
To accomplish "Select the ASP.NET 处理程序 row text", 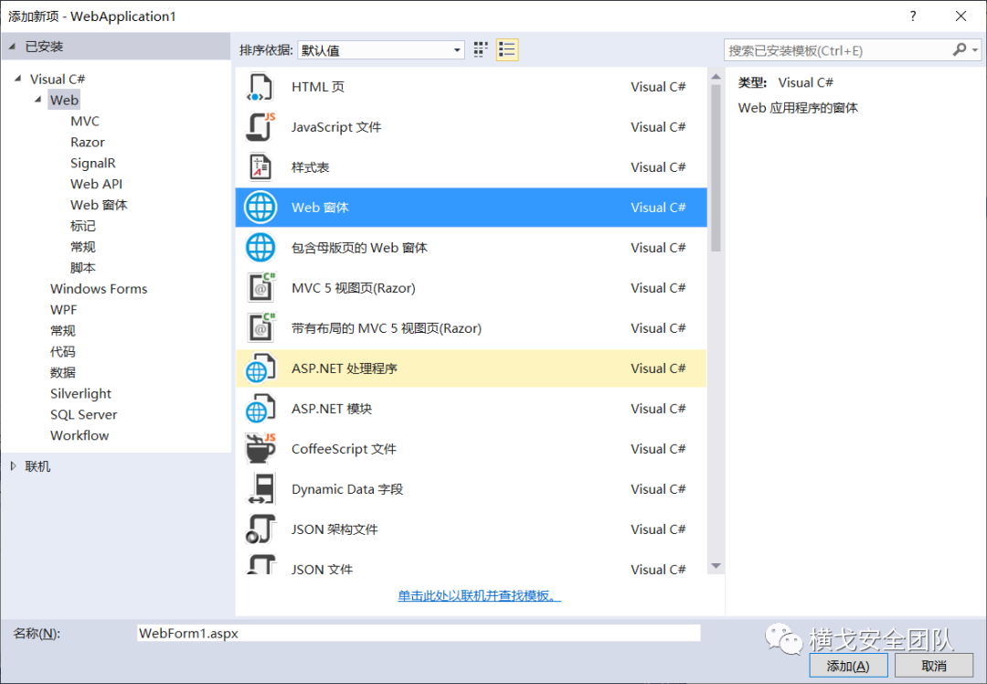I will tap(345, 369).
